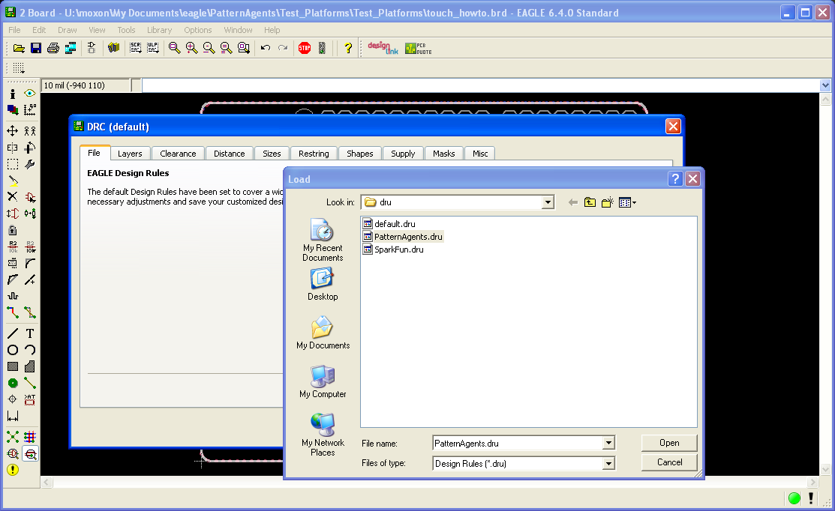This screenshot has width=835, height=511.
Task: Select the Change (wrench) tool
Action: click(30, 164)
